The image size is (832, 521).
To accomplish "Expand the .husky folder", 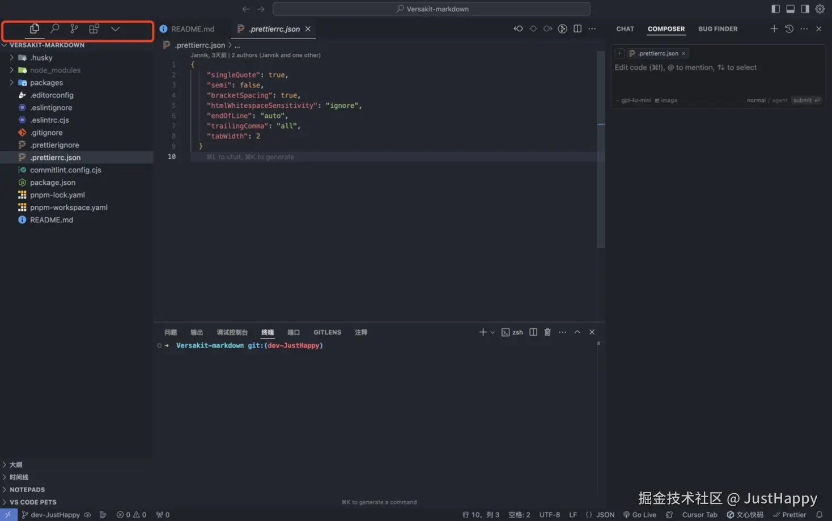I will point(77,58).
